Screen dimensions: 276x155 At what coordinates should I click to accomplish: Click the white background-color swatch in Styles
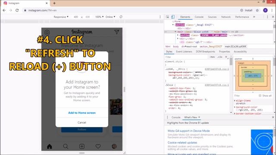click(194, 72)
